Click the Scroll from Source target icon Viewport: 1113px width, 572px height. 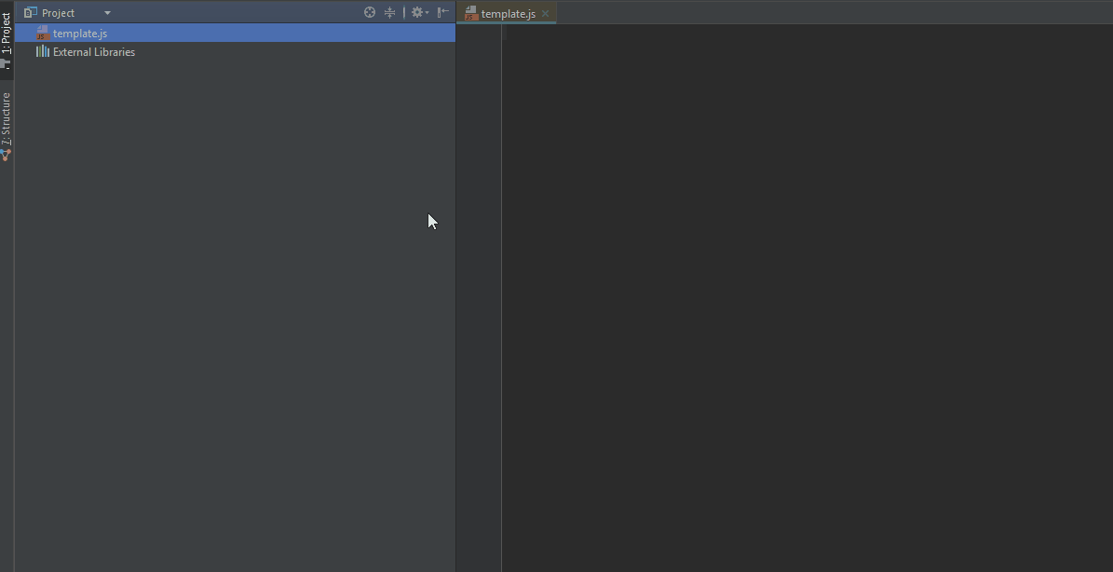click(370, 12)
